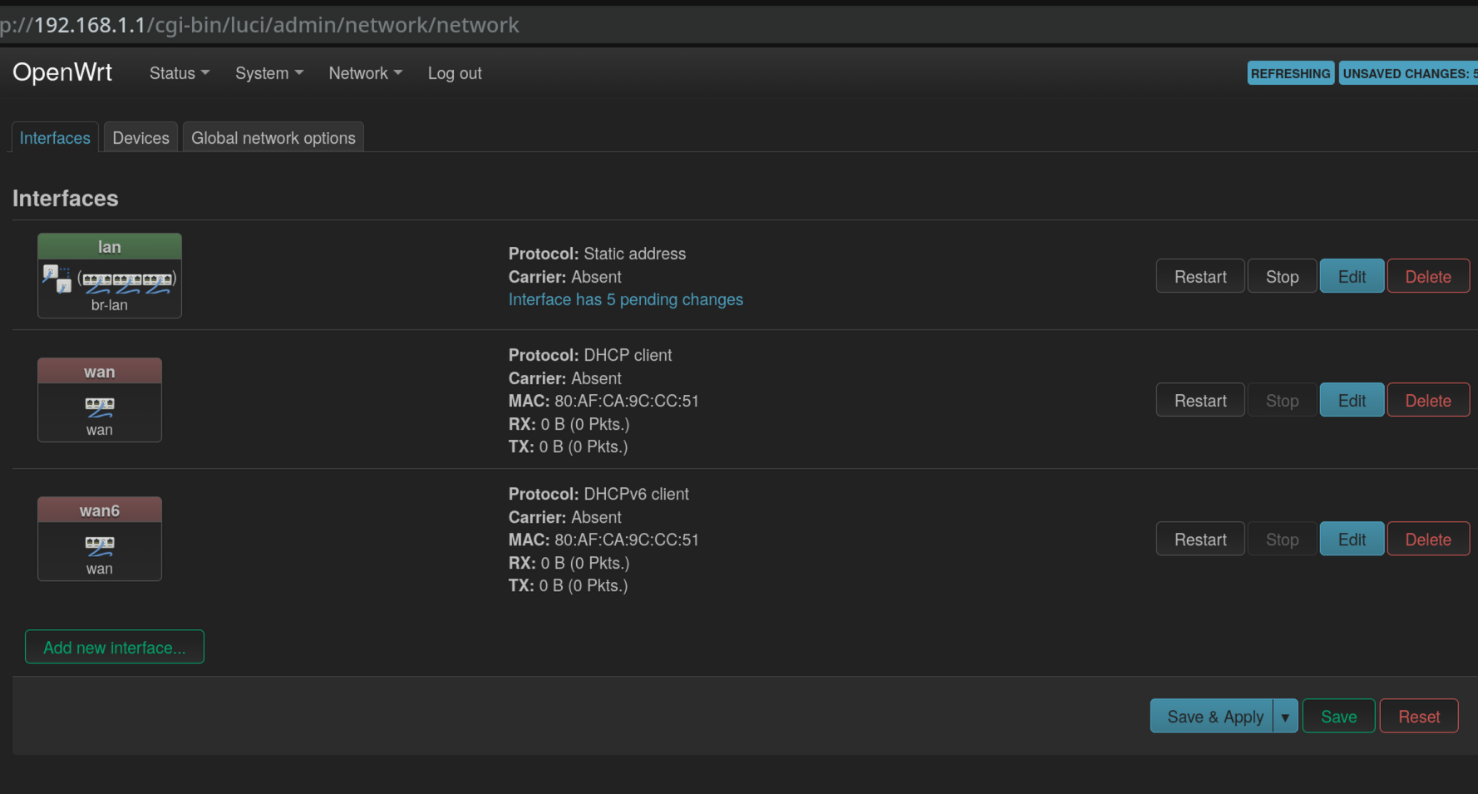Open the Status dropdown menu

[180, 73]
